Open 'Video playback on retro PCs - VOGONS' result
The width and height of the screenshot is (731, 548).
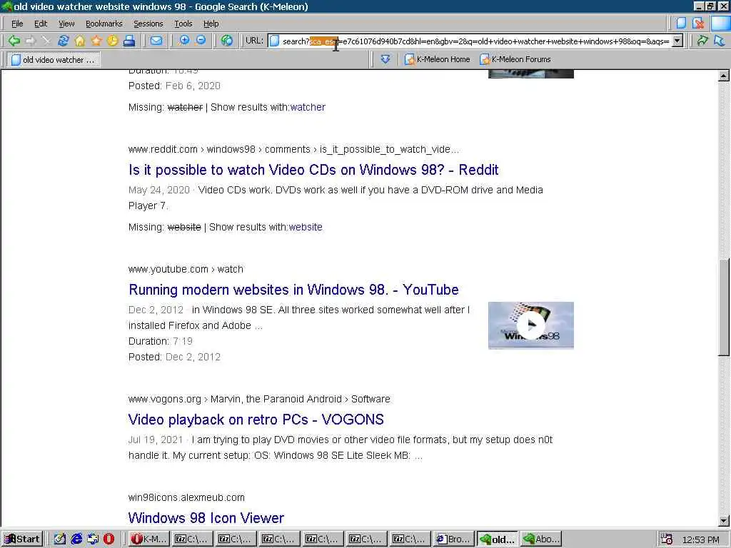[256, 420]
